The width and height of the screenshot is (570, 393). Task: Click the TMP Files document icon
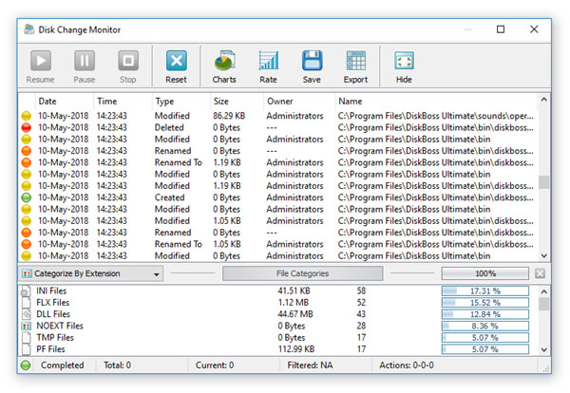coord(27,337)
